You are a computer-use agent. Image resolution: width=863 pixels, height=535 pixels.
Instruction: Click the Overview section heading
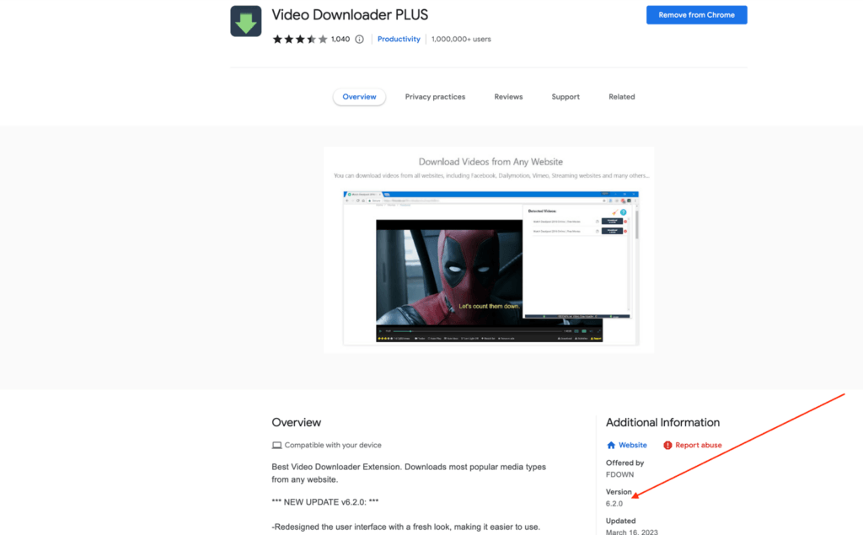(x=296, y=422)
